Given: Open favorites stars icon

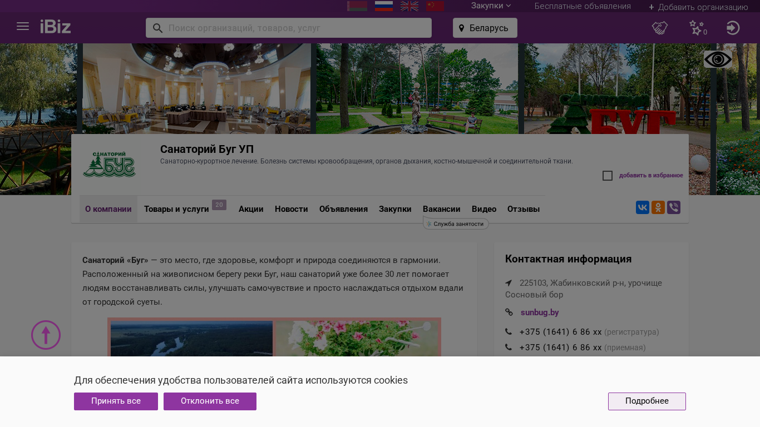Looking at the screenshot, I should click(x=697, y=28).
